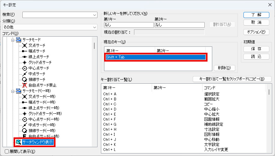The image size is (275, 156).
Task: Select the 交点サーチ intersection snap icon
Action: click(25, 45)
